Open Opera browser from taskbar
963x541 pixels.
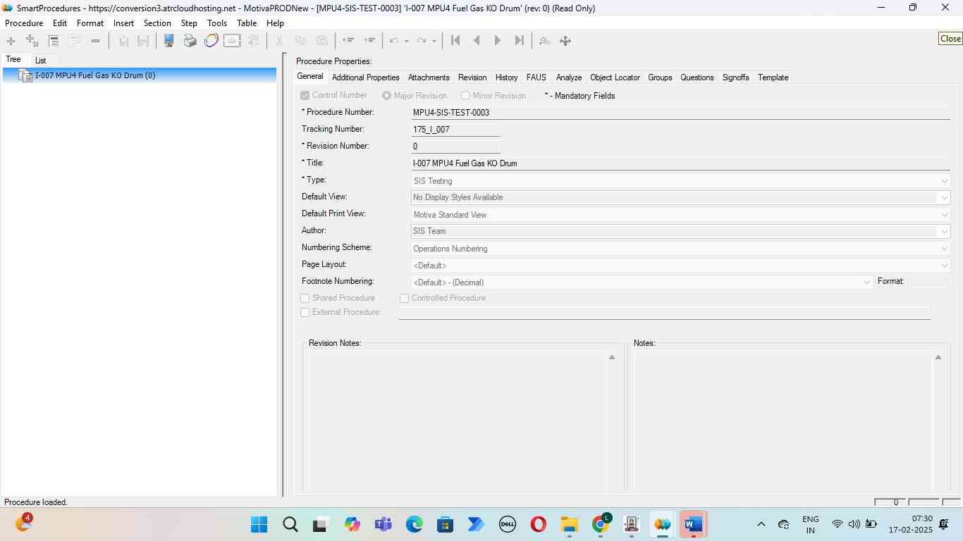538,525
